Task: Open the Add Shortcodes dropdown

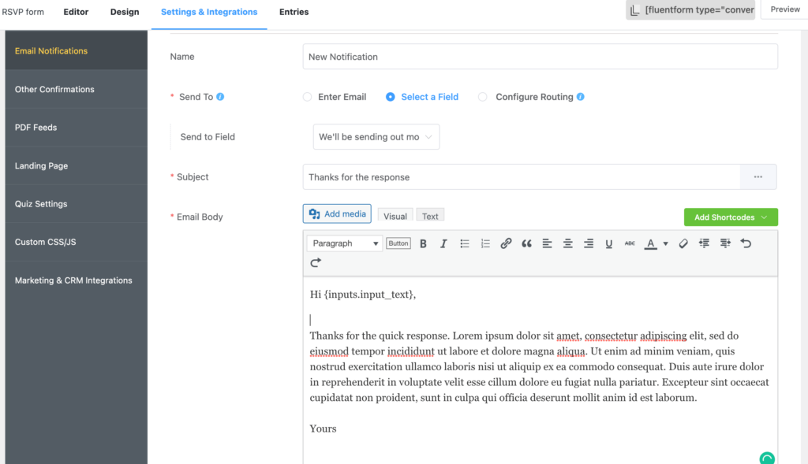Action: click(731, 217)
